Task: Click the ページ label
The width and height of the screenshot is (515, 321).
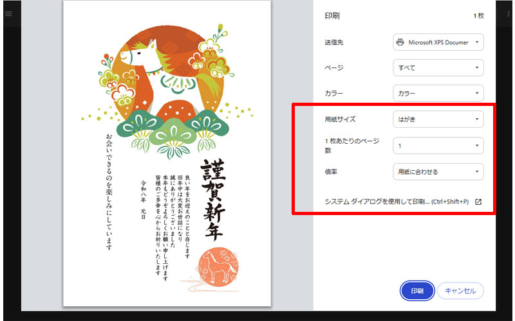Action: tap(334, 68)
